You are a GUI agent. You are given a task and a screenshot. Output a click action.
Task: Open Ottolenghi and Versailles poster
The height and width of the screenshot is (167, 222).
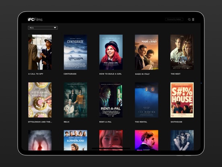40,100
